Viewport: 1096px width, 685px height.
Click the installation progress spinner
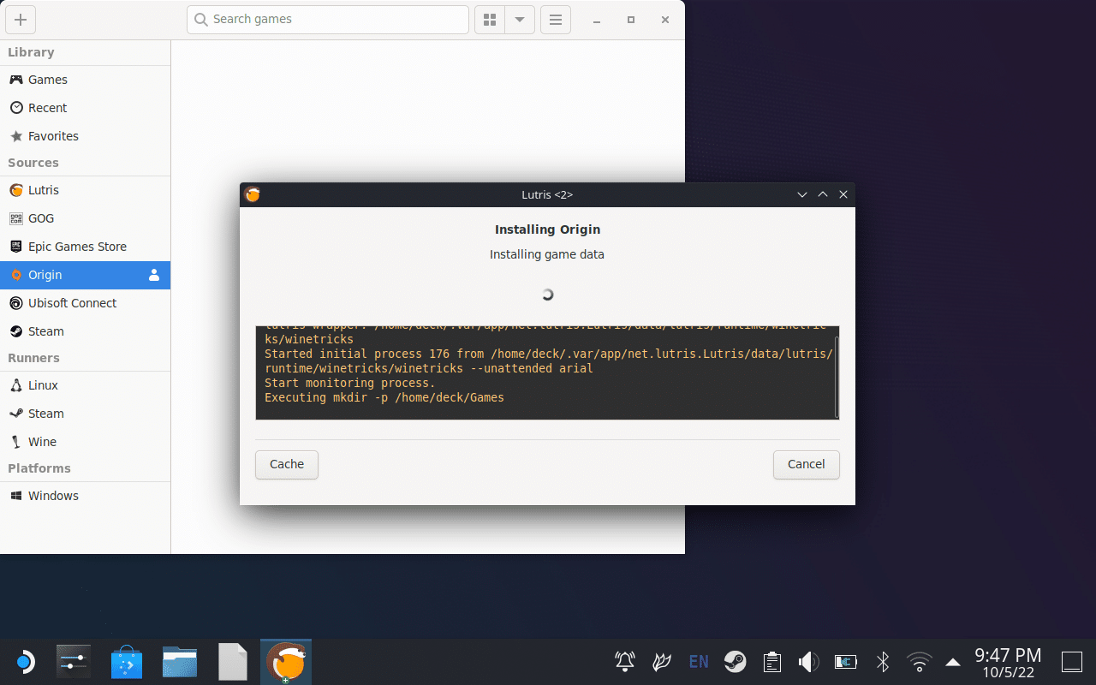pyautogui.click(x=548, y=295)
